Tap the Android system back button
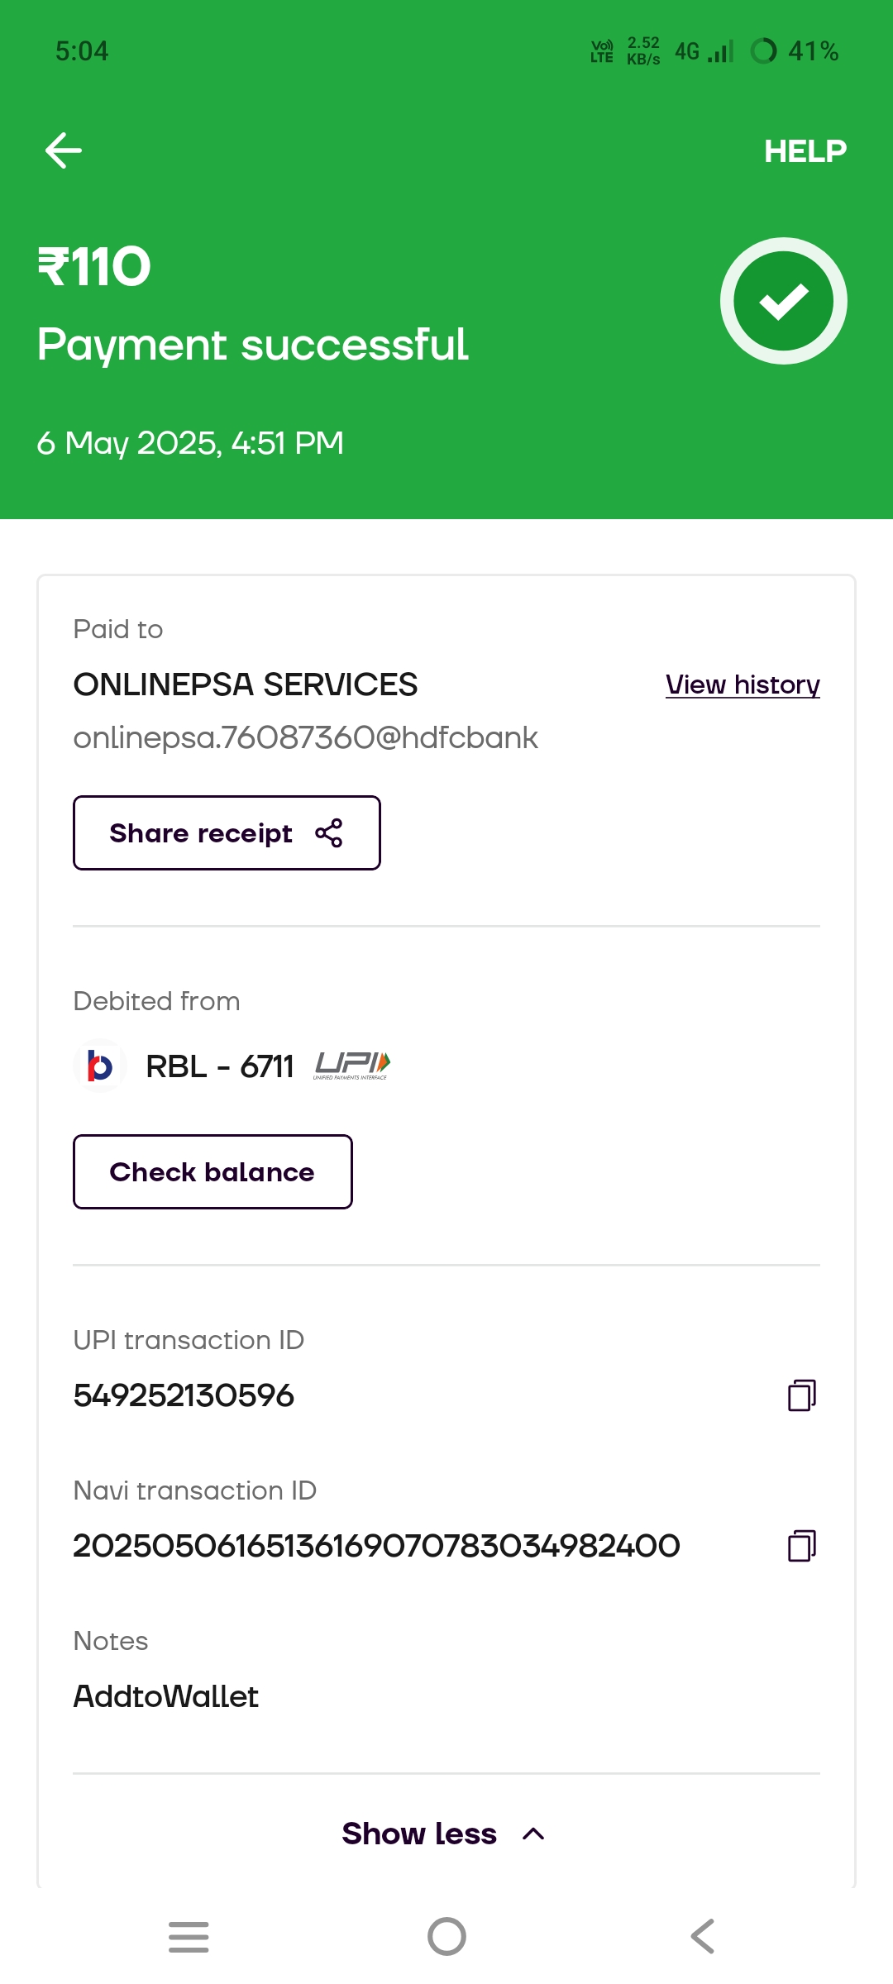 click(703, 1936)
